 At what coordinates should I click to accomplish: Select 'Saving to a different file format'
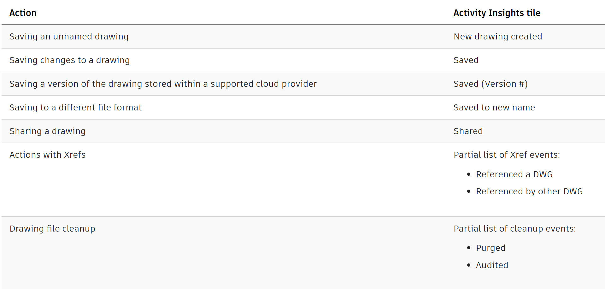click(75, 108)
